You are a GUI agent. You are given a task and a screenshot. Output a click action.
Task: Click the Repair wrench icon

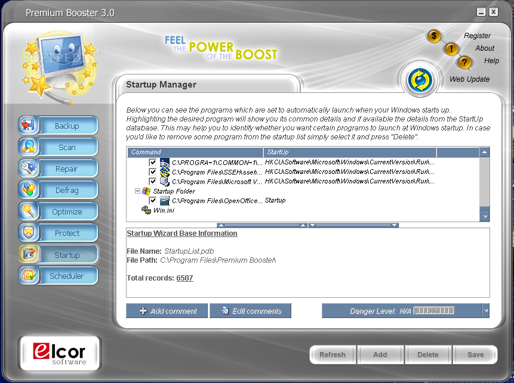(28, 168)
